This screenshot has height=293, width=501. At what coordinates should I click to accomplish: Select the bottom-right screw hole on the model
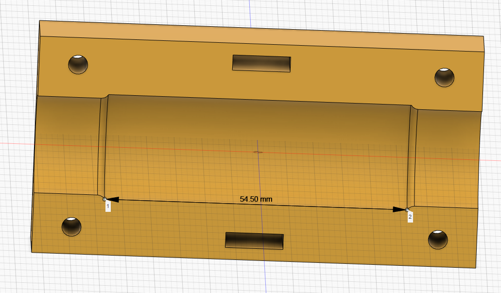tap(438, 240)
